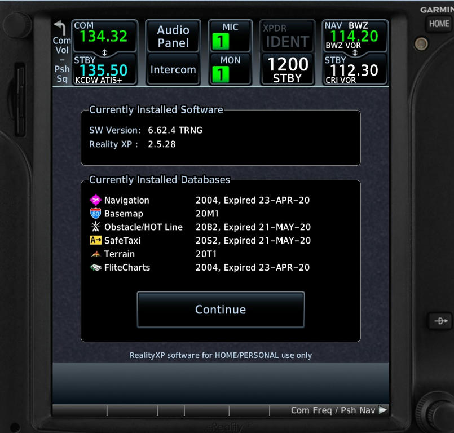Click the Basemap version 20M1
The width and height of the screenshot is (454, 433).
click(208, 214)
